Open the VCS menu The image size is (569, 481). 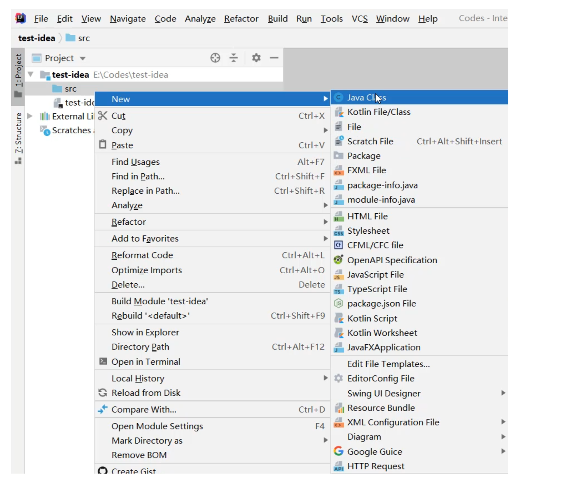click(360, 19)
